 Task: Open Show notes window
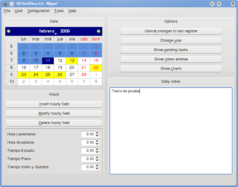(171, 59)
